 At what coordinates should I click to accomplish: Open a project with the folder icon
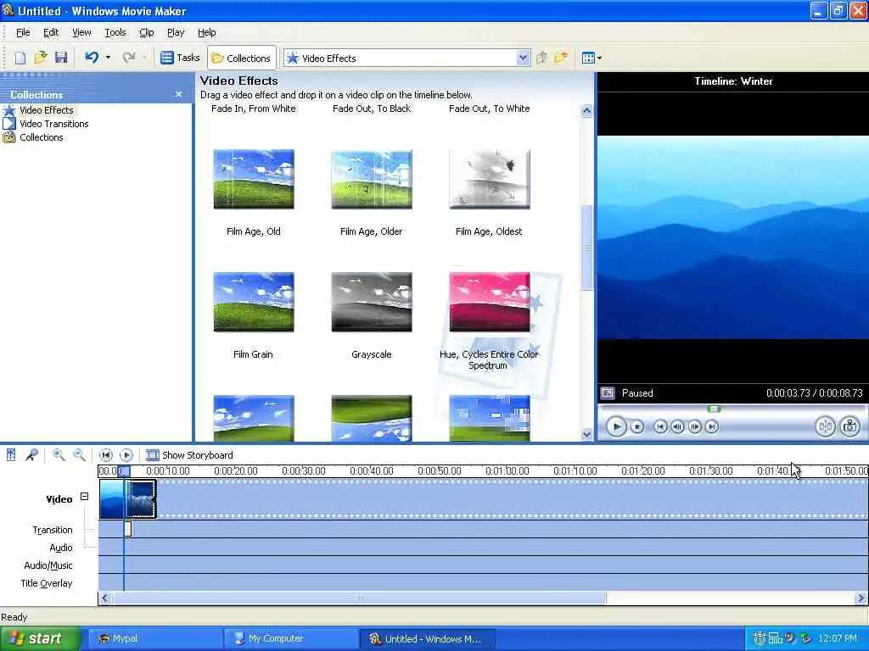click(x=41, y=58)
